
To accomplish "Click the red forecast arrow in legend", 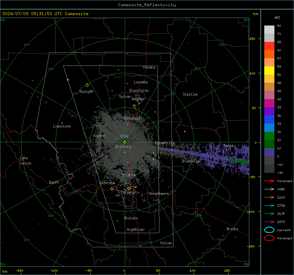I will pos(269,181).
